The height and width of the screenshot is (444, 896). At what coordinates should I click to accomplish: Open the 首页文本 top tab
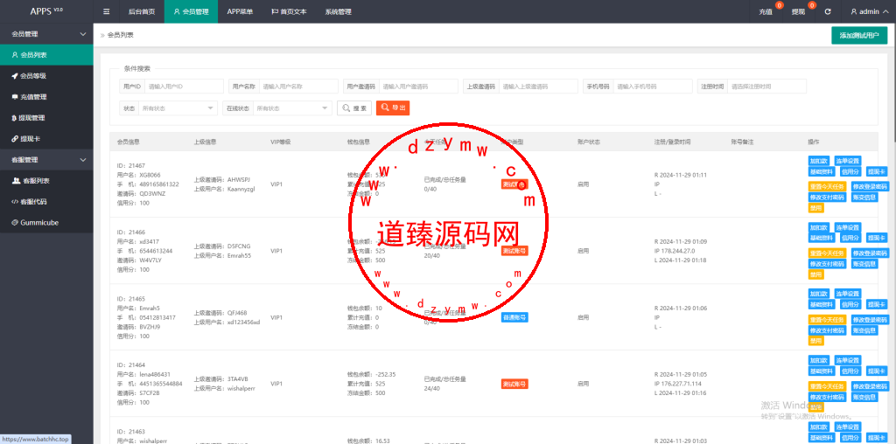point(289,11)
